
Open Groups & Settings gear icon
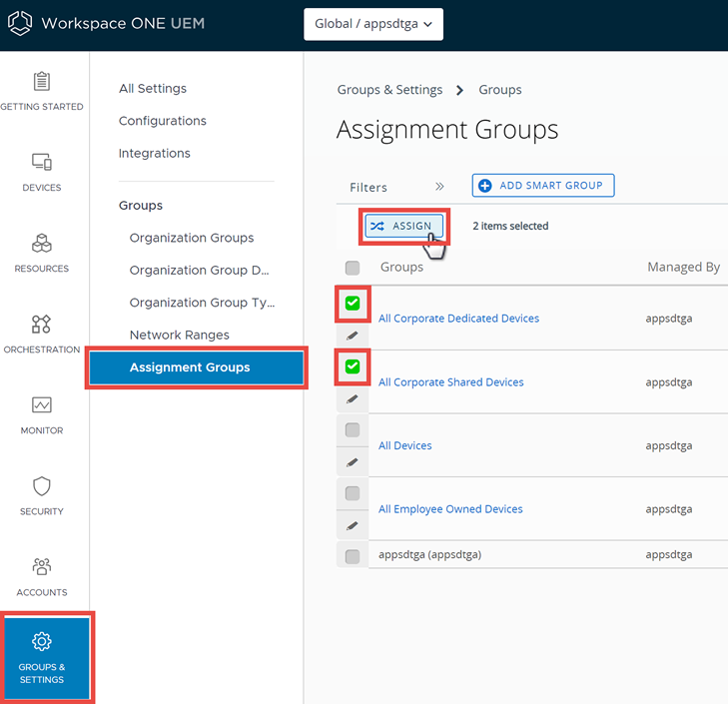point(42,641)
